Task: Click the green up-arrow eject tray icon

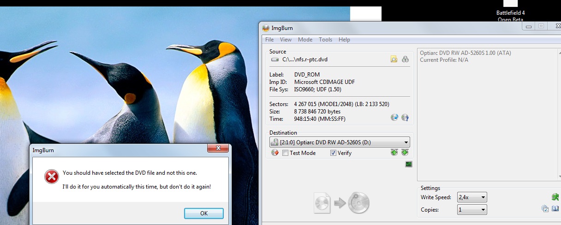Action: click(394, 153)
